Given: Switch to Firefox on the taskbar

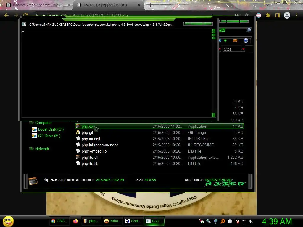Looking at the screenshot, I should pyautogui.click(x=75, y=221).
